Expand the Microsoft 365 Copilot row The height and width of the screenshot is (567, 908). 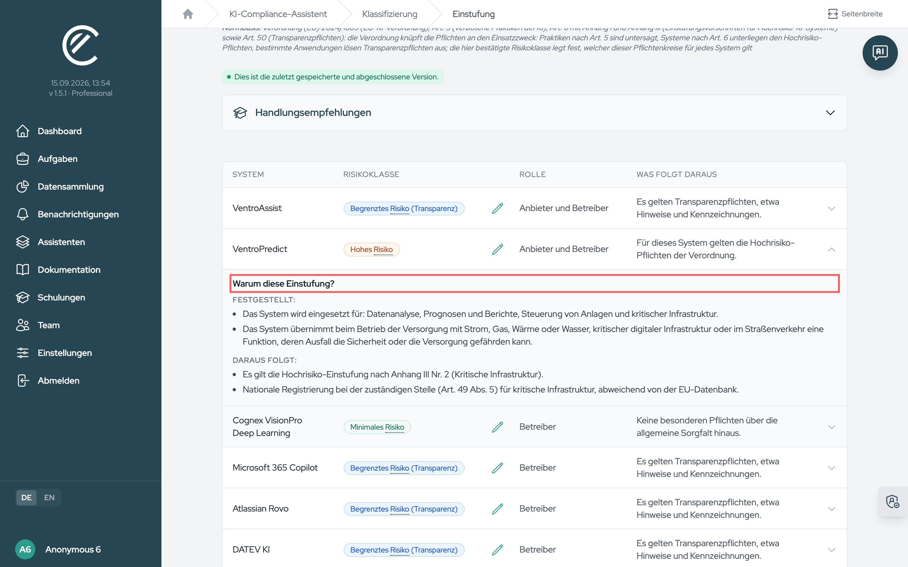831,468
